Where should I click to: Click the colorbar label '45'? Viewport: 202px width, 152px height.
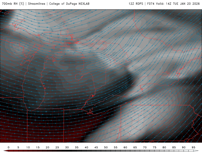coord(96,147)
